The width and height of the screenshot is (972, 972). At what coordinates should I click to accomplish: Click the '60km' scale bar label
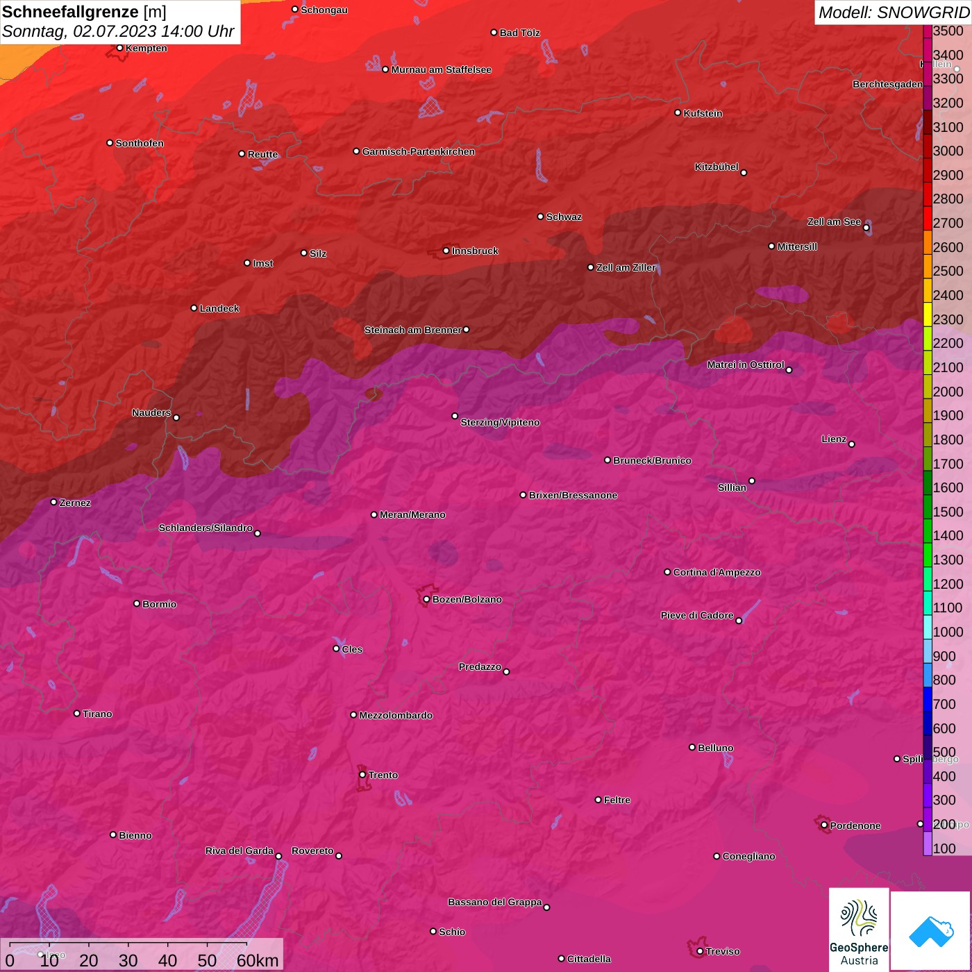point(258,960)
